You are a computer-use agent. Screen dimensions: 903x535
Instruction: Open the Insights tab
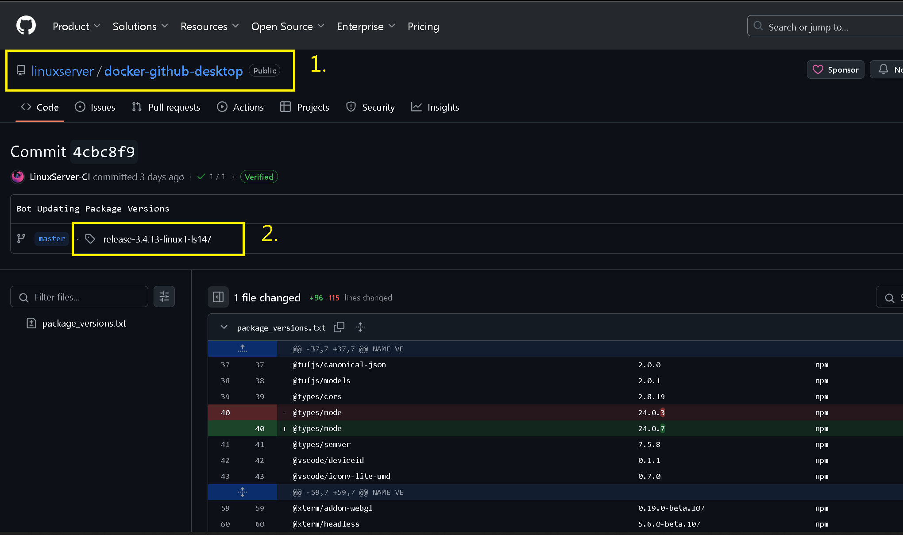435,107
